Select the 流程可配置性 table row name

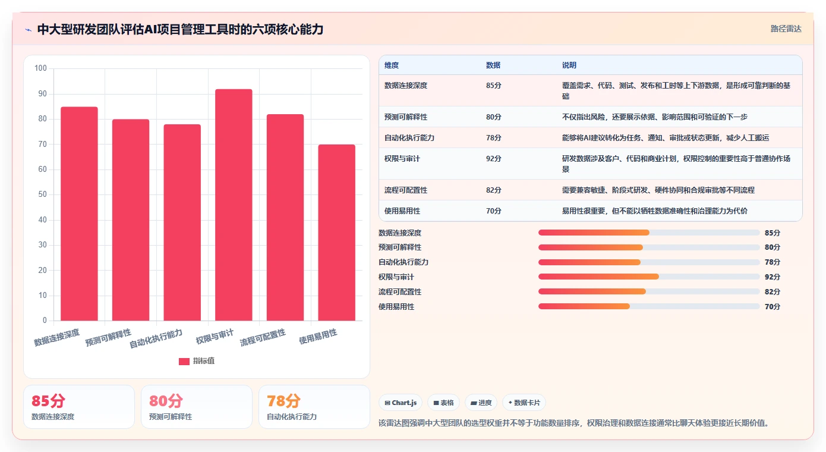click(406, 190)
